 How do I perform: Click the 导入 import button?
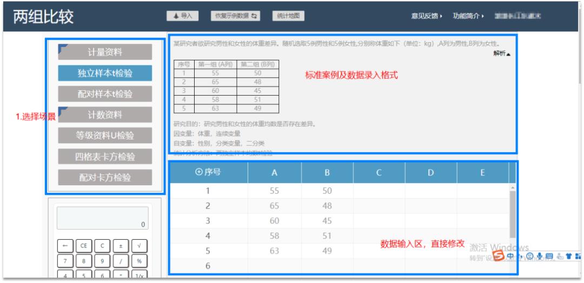(183, 16)
